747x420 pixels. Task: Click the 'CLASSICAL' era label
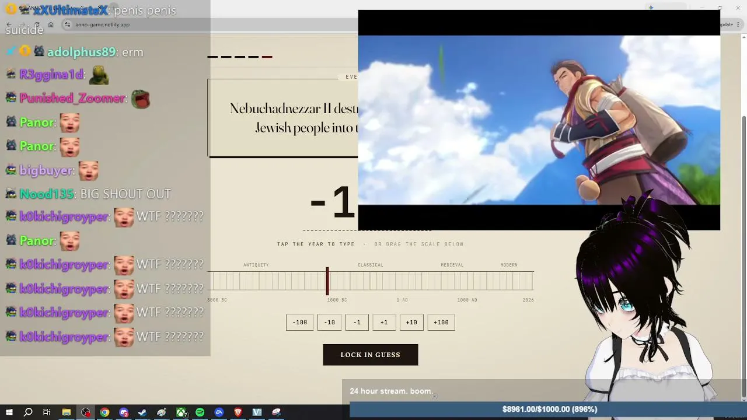click(x=371, y=265)
